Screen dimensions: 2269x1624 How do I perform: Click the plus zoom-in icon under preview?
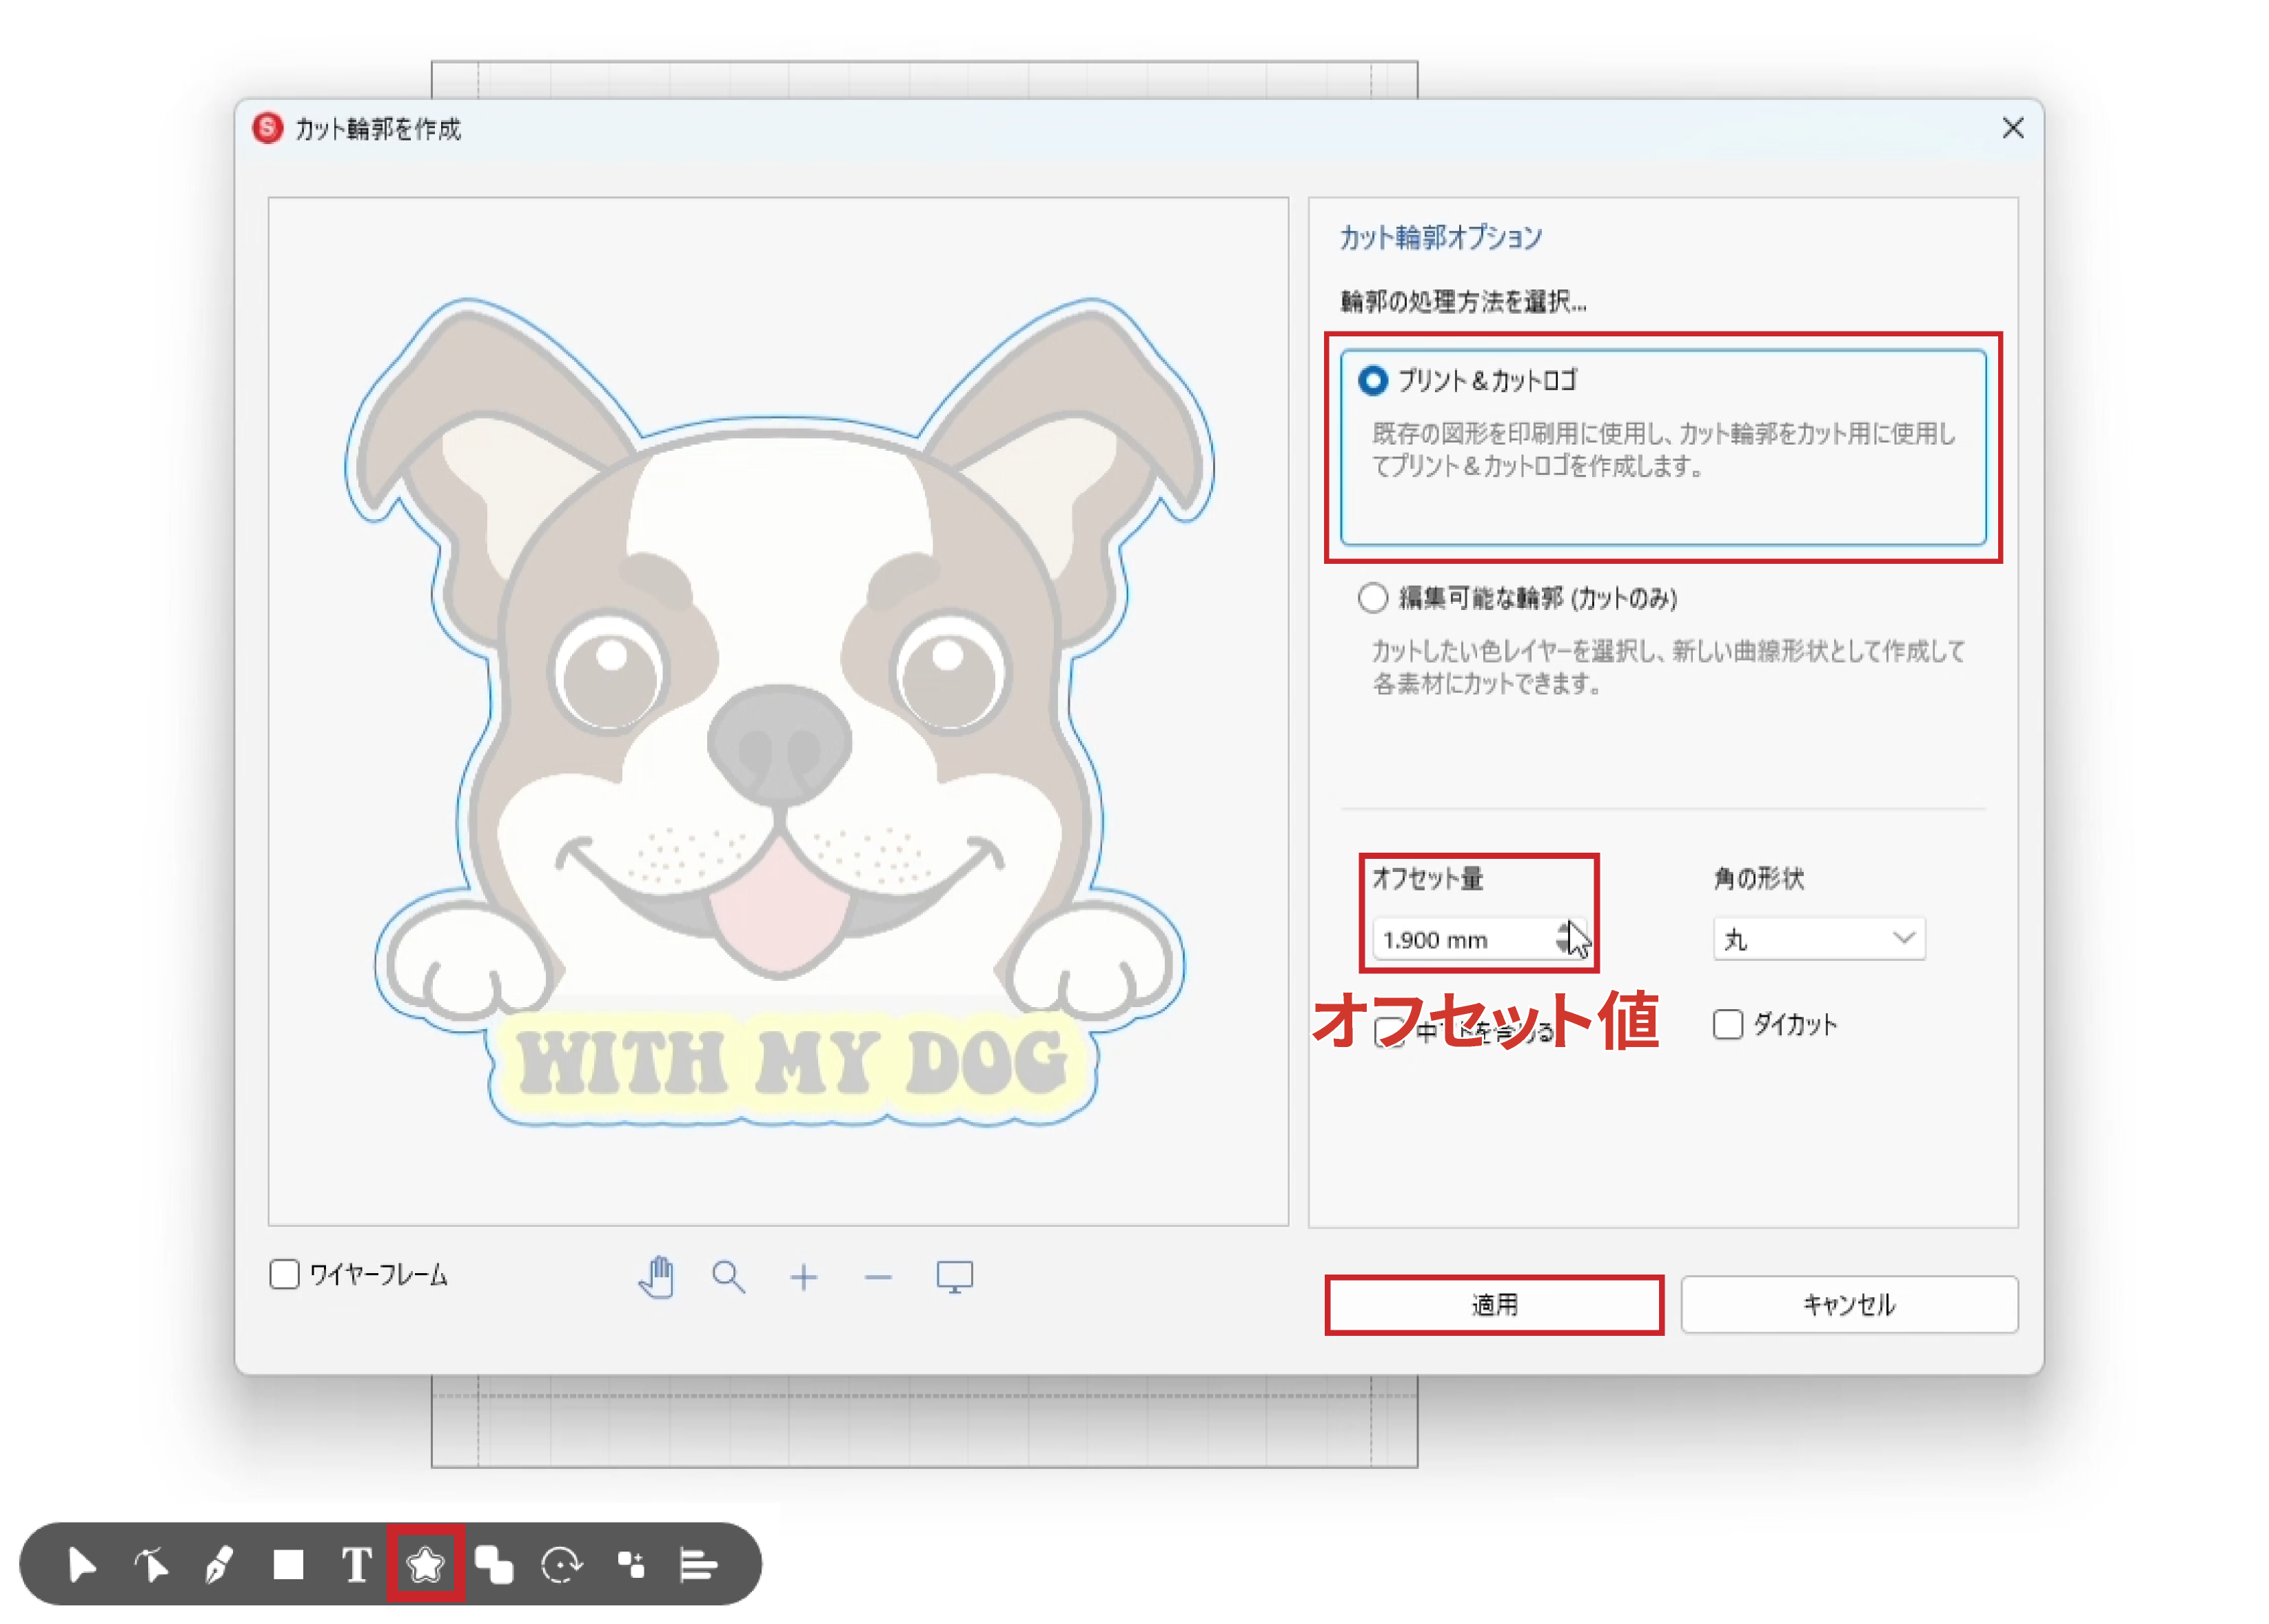pos(803,1277)
